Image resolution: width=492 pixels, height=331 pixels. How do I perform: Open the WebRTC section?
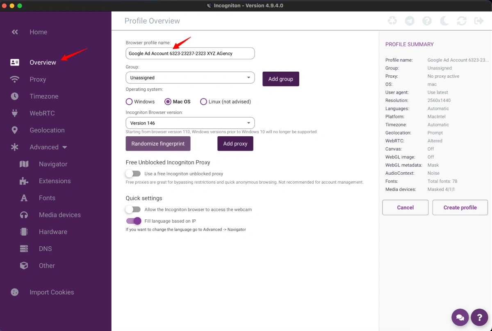pos(42,113)
